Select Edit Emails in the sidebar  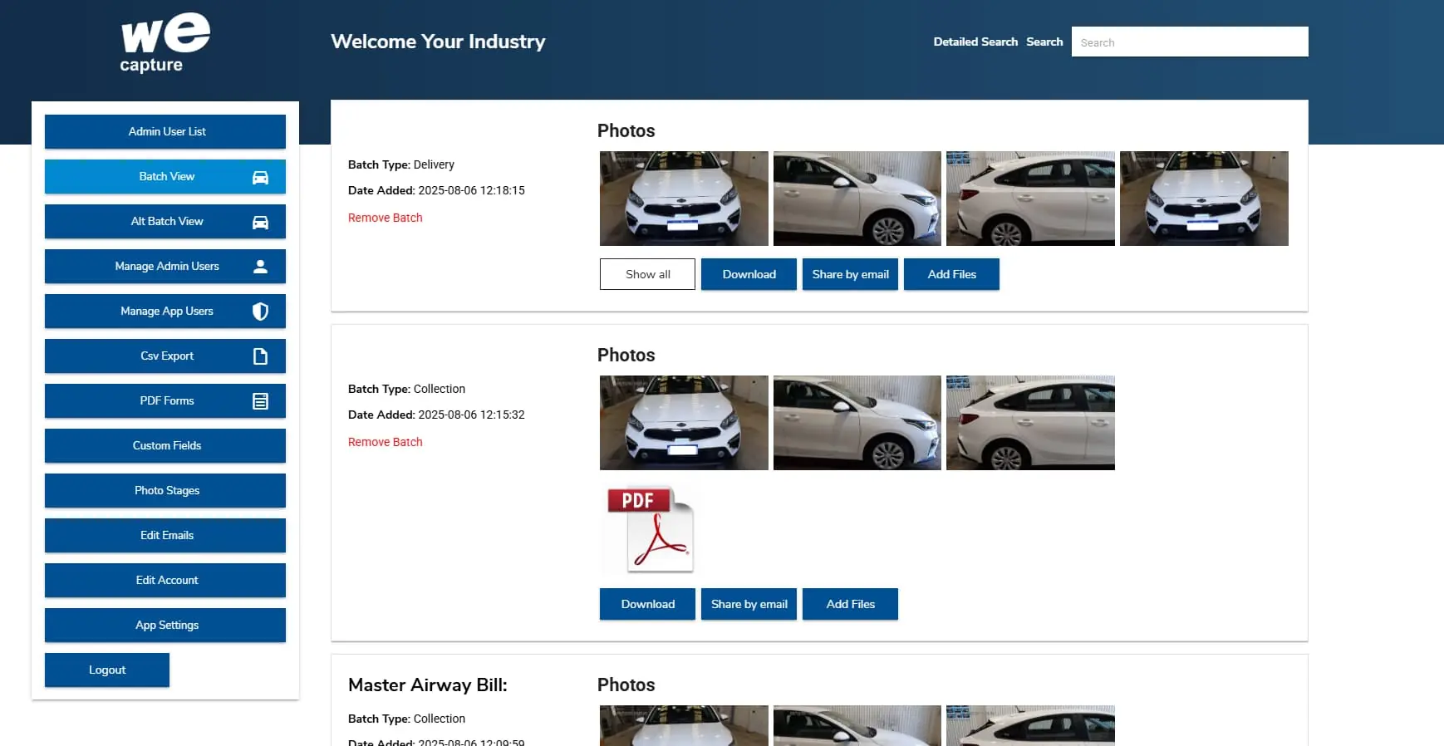pyautogui.click(x=165, y=535)
